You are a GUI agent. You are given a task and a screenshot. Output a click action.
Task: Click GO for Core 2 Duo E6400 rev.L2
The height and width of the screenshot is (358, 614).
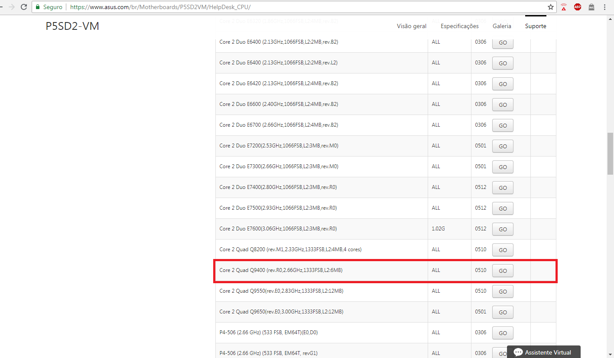click(x=503, y=63)
